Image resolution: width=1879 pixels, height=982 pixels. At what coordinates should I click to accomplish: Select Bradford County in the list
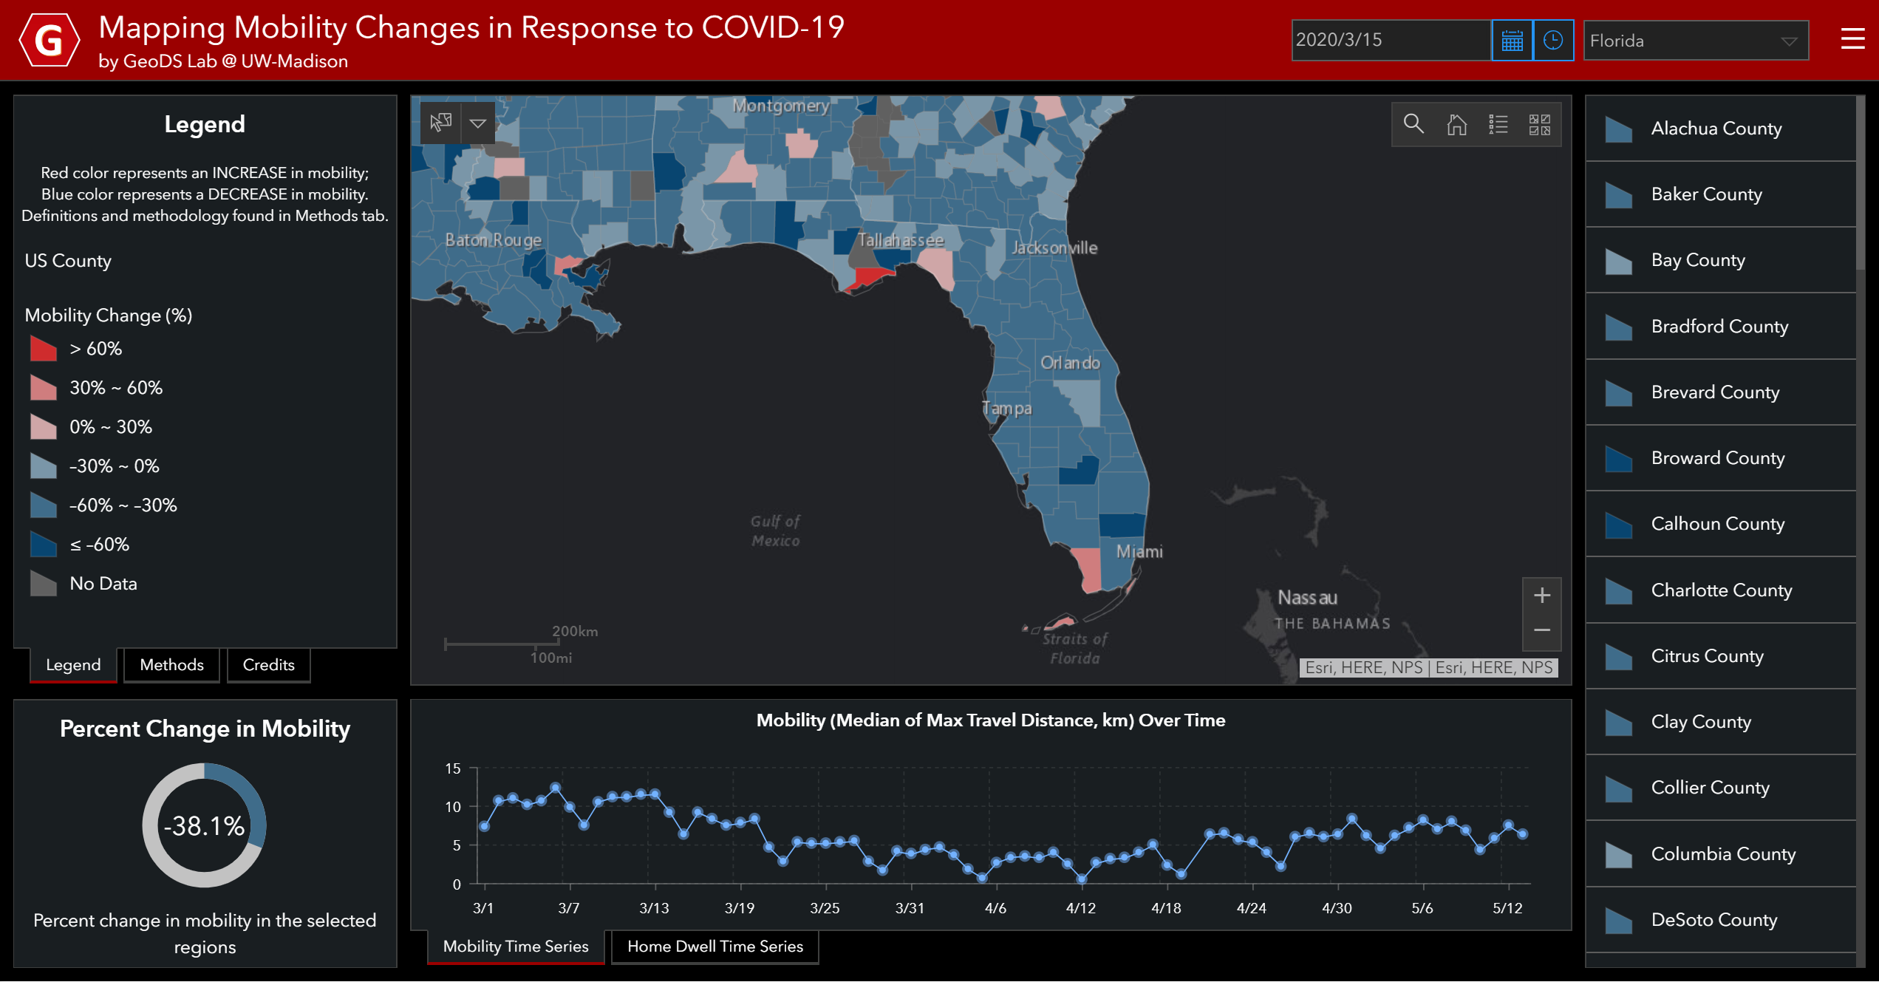tap(1721, 327)
